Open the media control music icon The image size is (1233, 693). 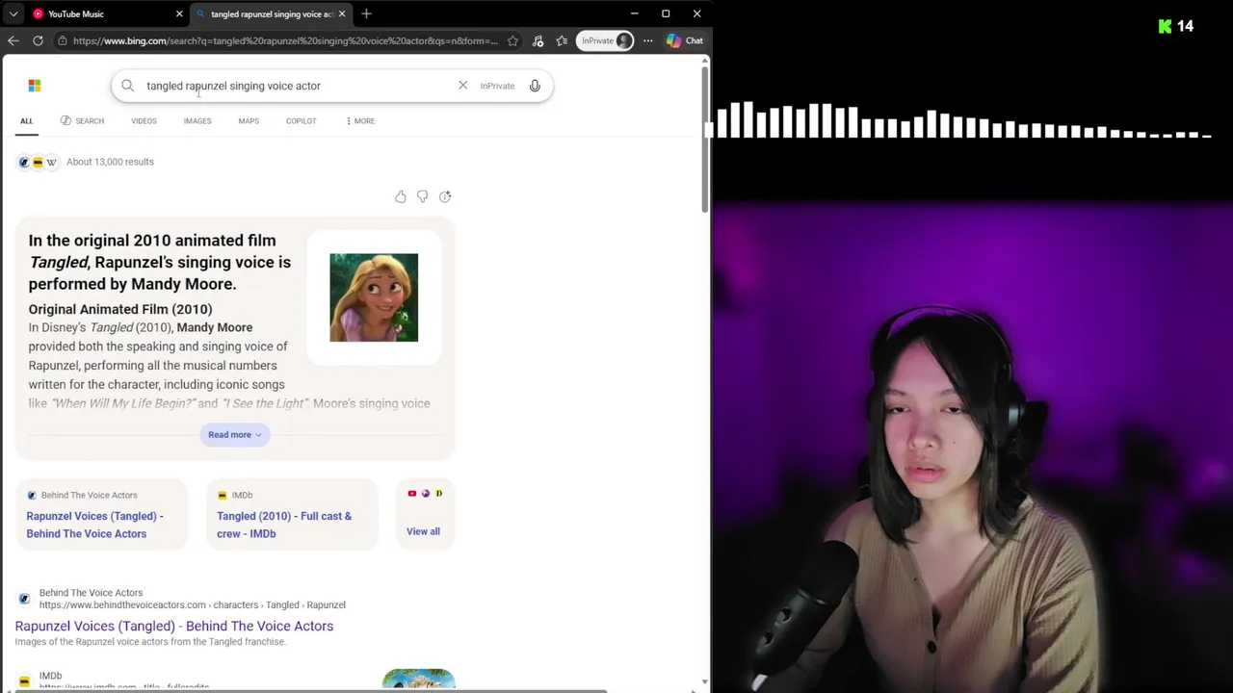click(x=538, y=40)
